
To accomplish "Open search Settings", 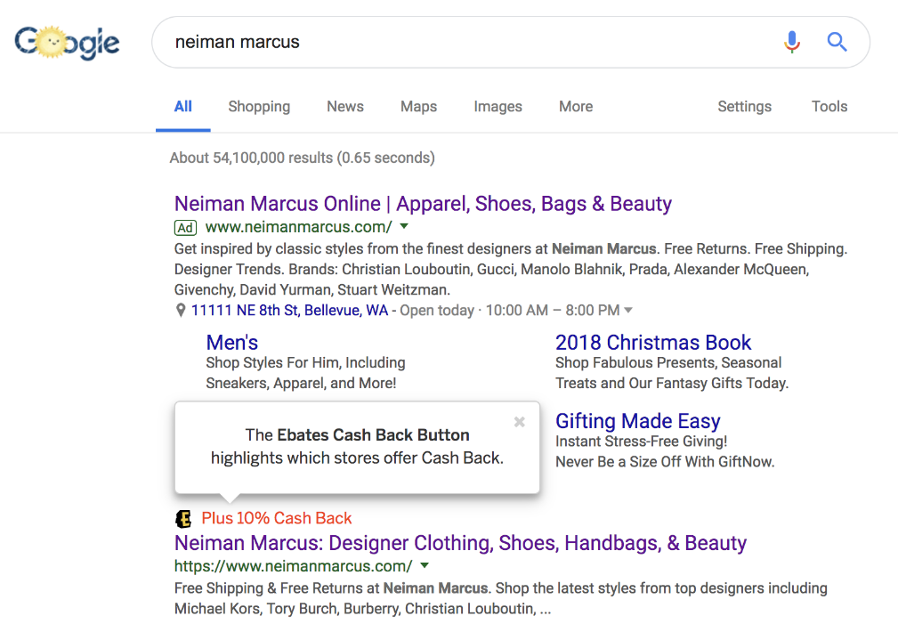I will pyautogui.click(x=744, y=107).
